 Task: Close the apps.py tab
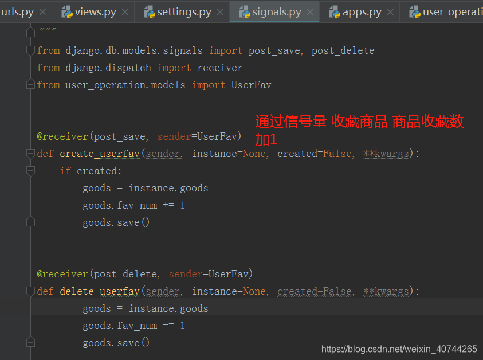(390, 12)
